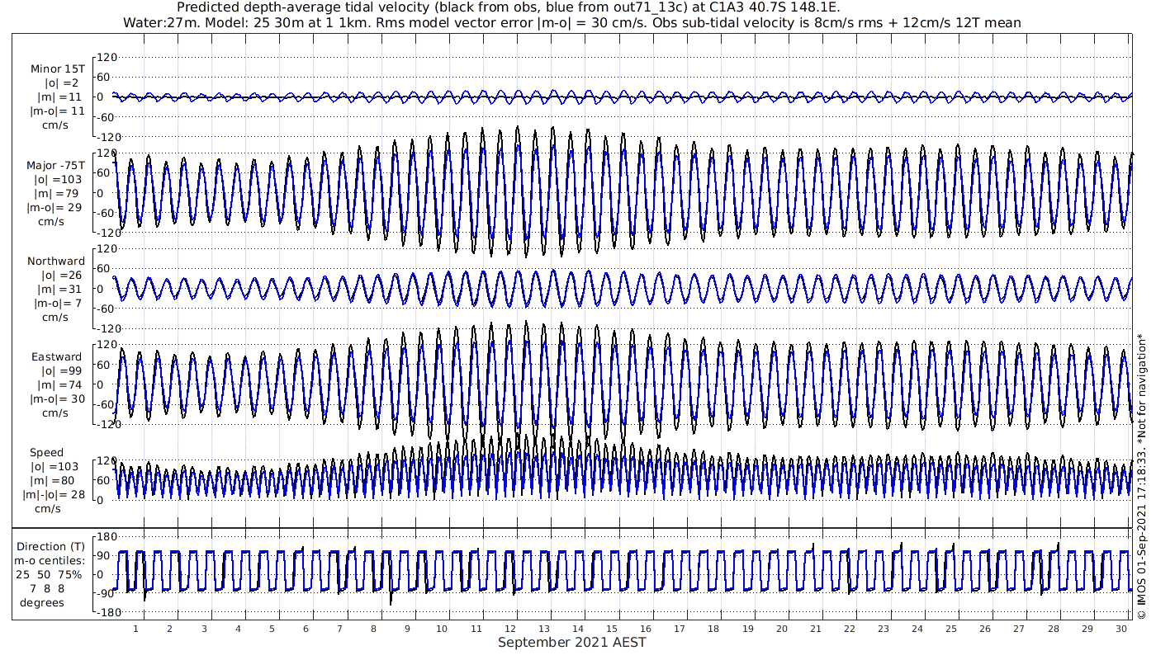The width and height of the screenshot is (1156, 660).
Task: Click the subtitle line starting 'Water:27m'
Action: point(571,23)
